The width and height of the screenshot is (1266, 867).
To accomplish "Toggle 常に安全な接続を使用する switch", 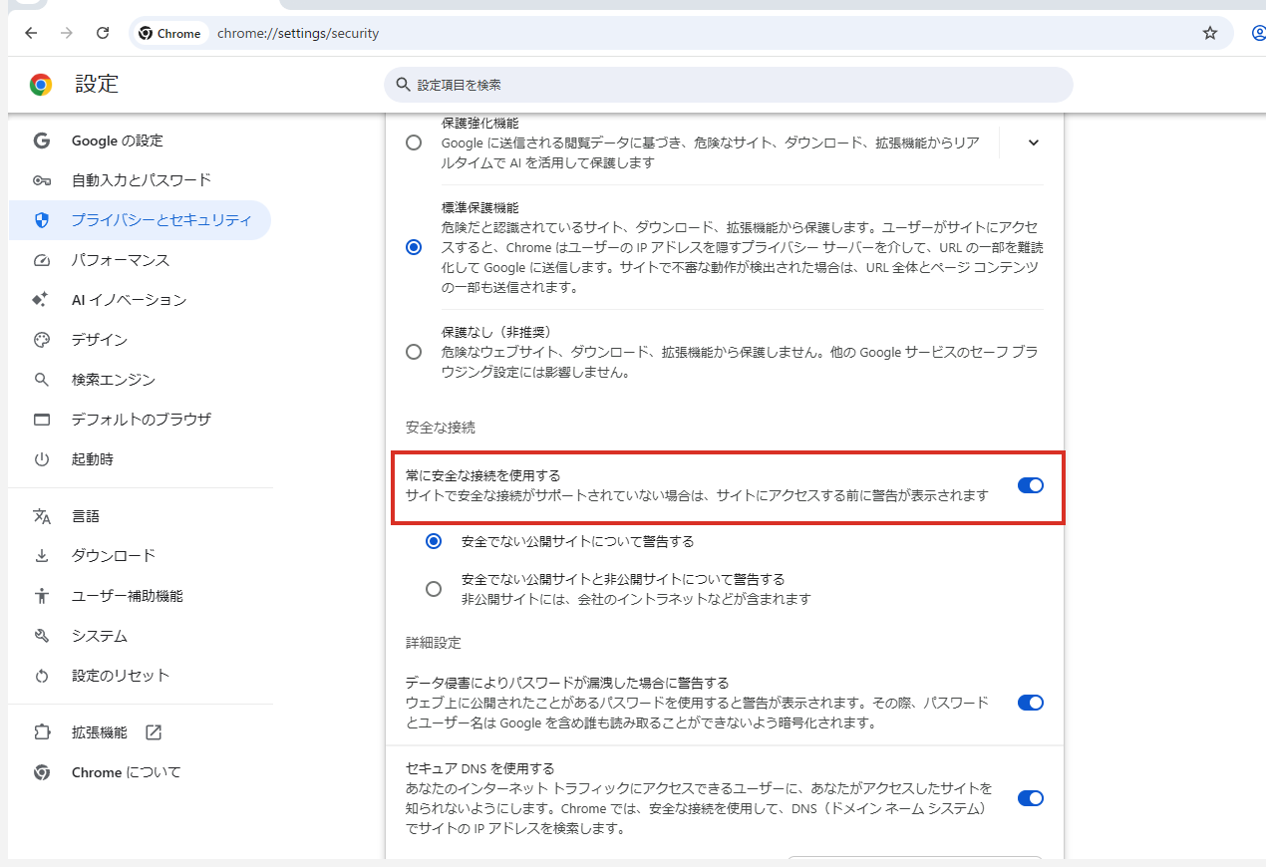I will [1030, 485].
